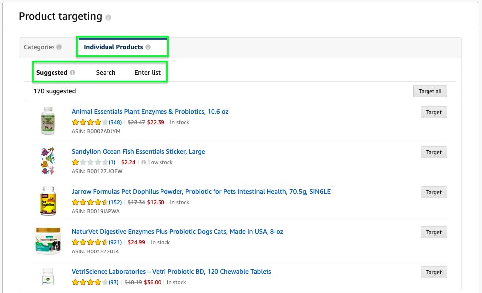
Task: Click the star rating for Jarrow Formulas
Action: (x=90, y=202)
